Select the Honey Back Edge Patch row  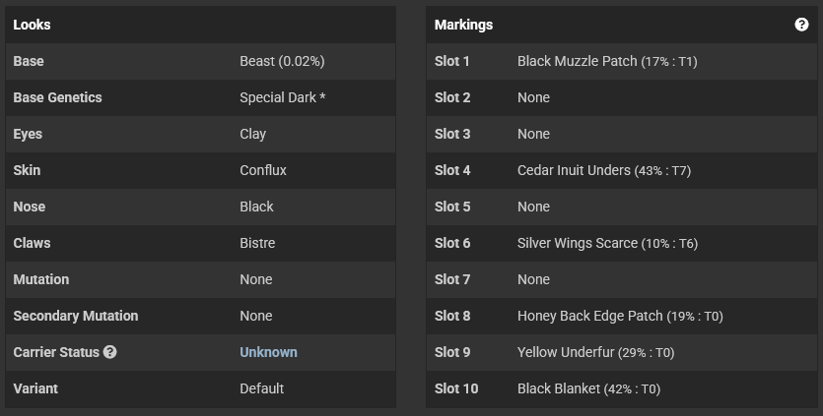tap(622, 316)
